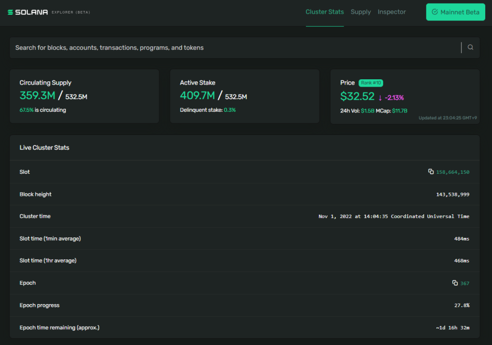This screenshot has width=492, height=345.
Task: Click the Epoch time remaining (approx.) label
Action: pos(59,328)
